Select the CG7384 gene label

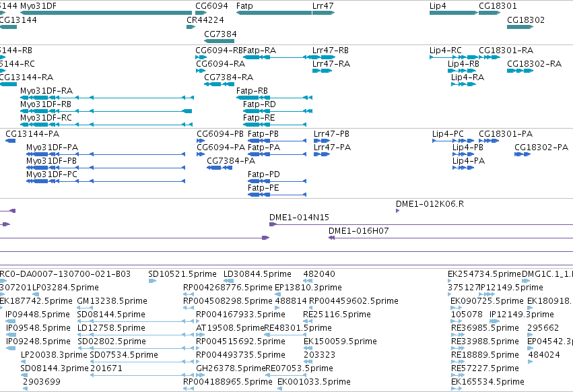tap(220, 34)
